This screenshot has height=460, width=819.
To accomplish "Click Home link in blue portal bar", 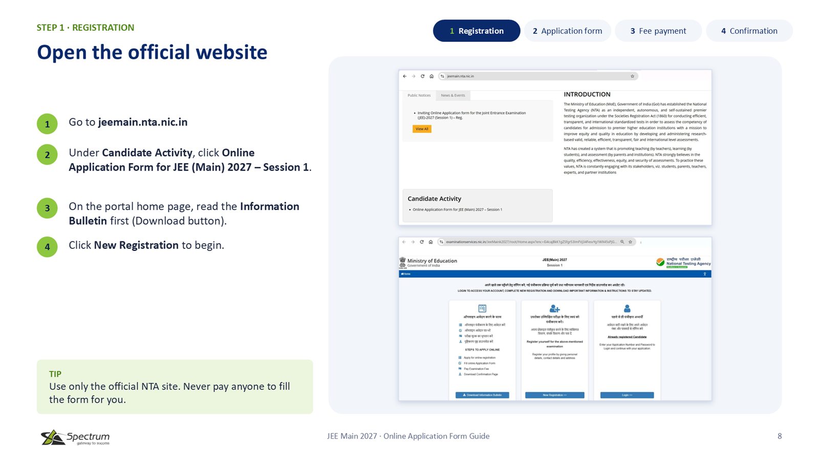I will [406, 274].
